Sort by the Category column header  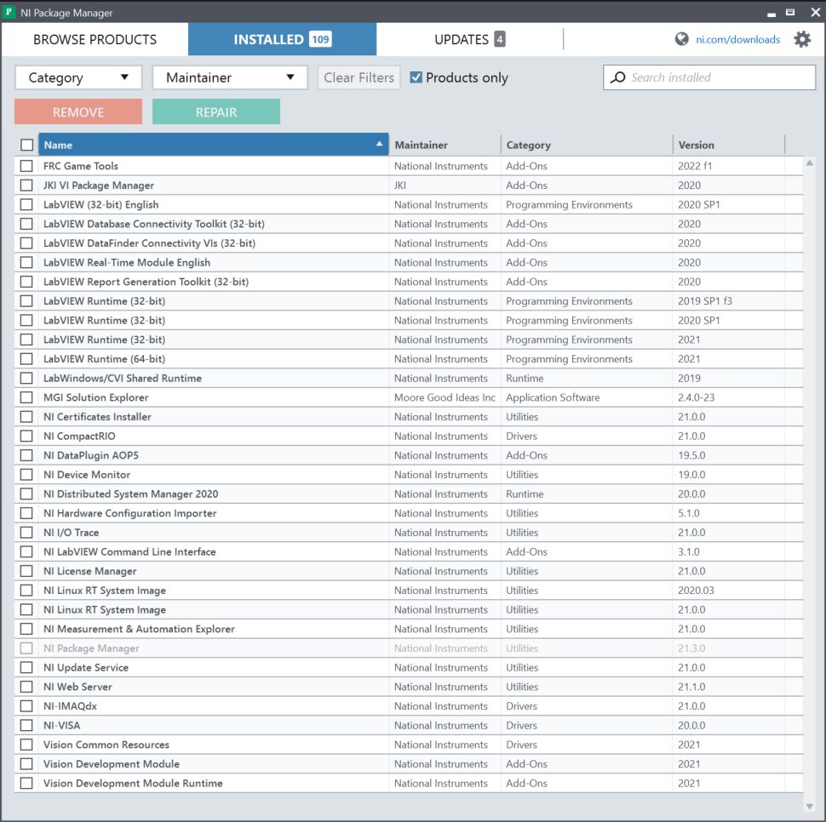click(587, 145)
